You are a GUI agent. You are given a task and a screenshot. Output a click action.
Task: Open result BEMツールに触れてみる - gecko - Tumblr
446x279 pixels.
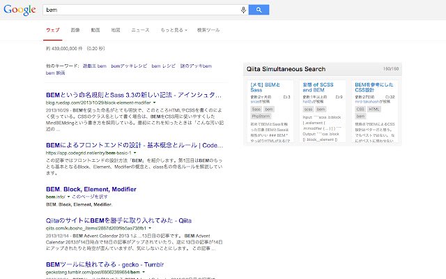(x=105, y=264)
